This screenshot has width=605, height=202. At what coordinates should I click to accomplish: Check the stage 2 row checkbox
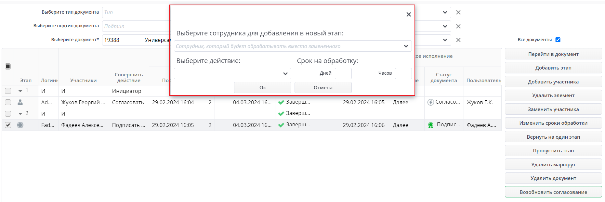pos(8,114)
